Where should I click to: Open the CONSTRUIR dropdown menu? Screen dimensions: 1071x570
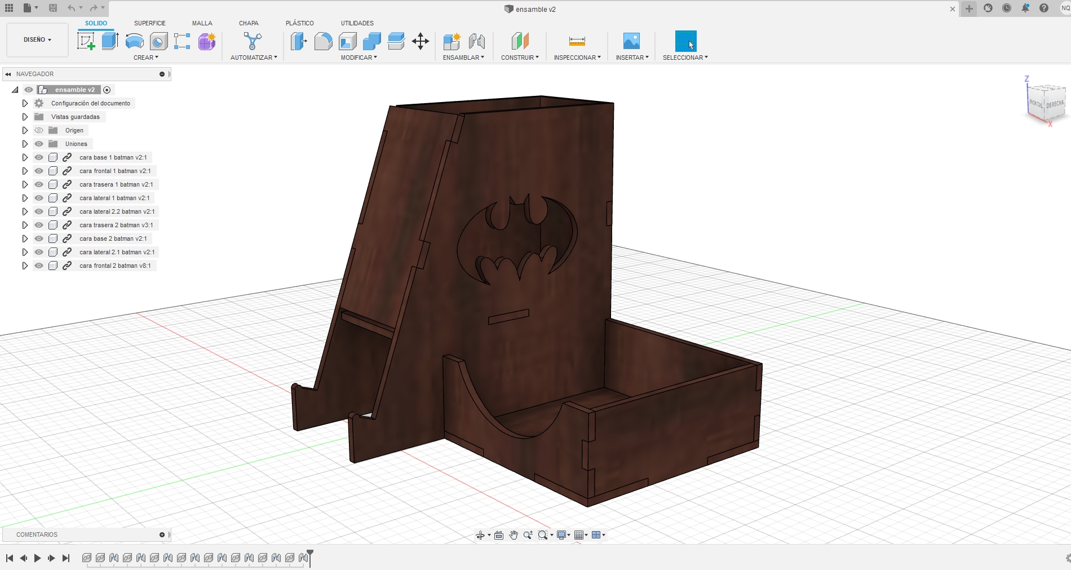(x=520, y=58)
